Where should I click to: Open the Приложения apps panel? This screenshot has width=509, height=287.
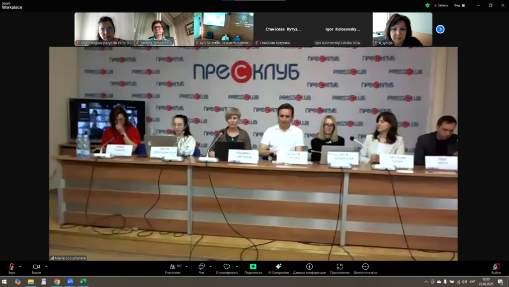point(339,268)
